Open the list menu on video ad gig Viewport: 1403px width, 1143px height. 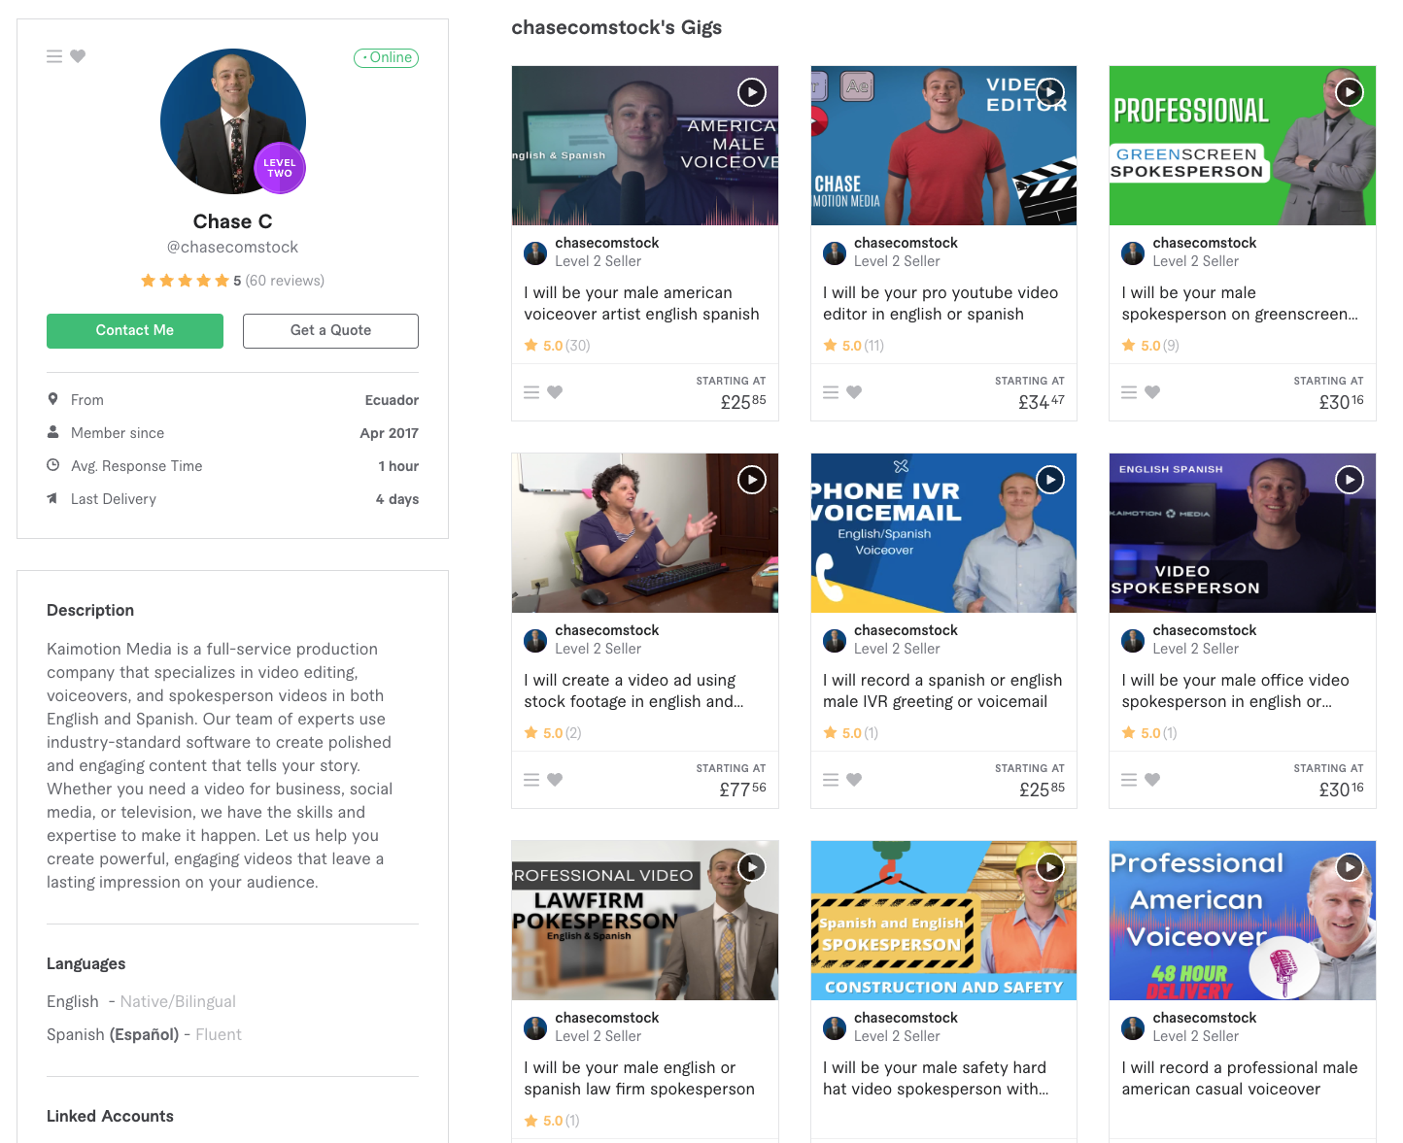click(x=531, y=780)
